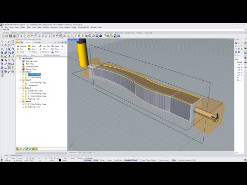
Task: Click the padlock Lock icon
Action: tap(82, 36)
